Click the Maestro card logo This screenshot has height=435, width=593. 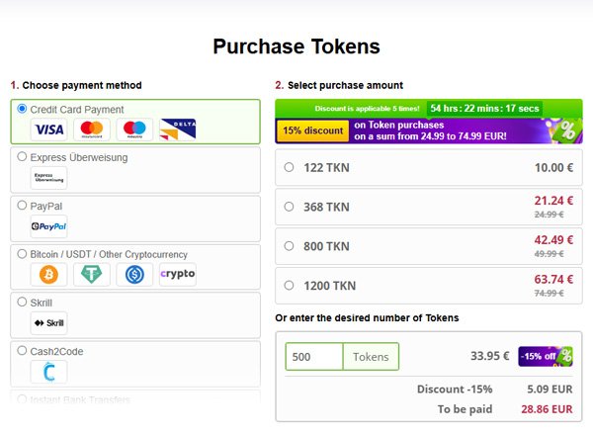(x=134, y=130)
